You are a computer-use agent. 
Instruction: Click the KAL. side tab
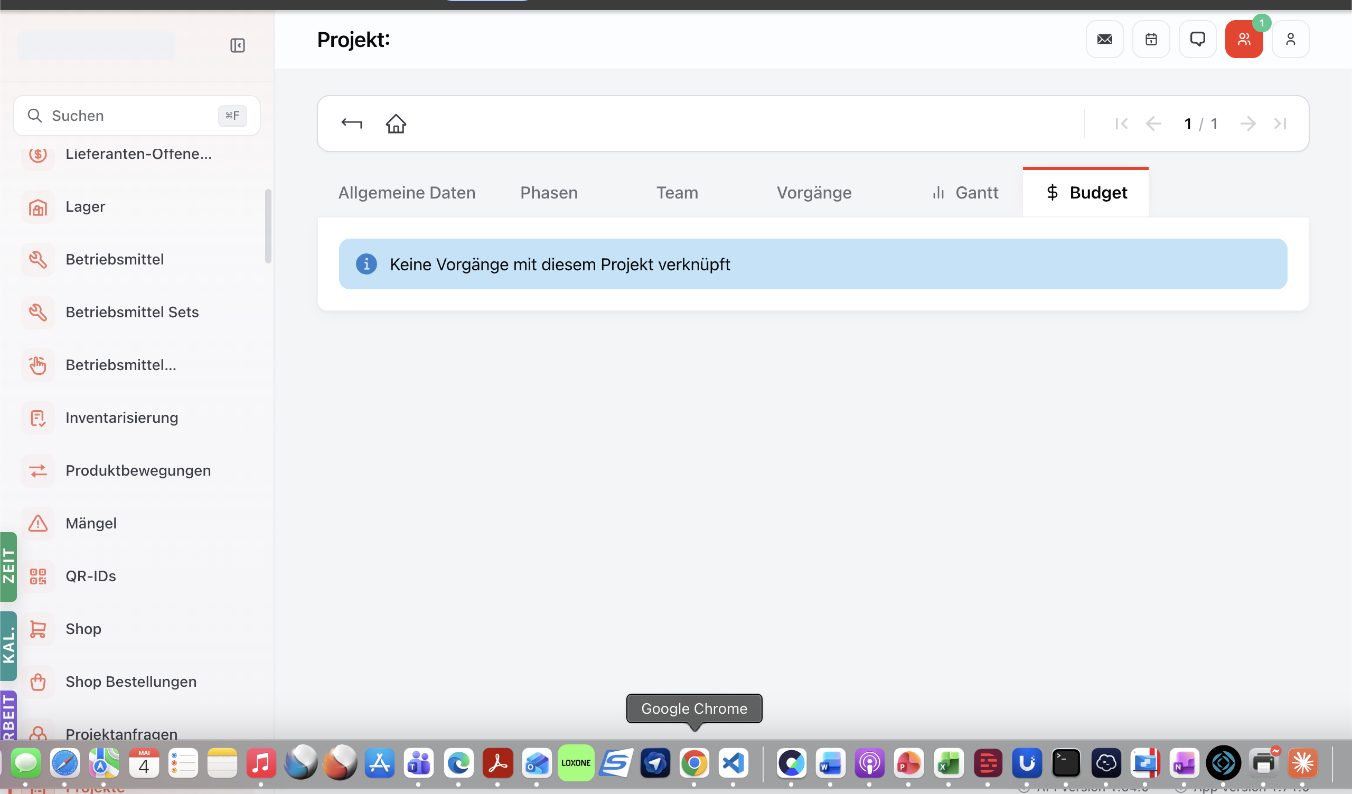[x=8, y=646]
